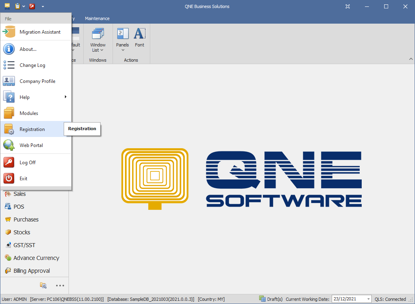Click the Billing Approval icon
Screen dimensions: 415x304
coord(8,271)
